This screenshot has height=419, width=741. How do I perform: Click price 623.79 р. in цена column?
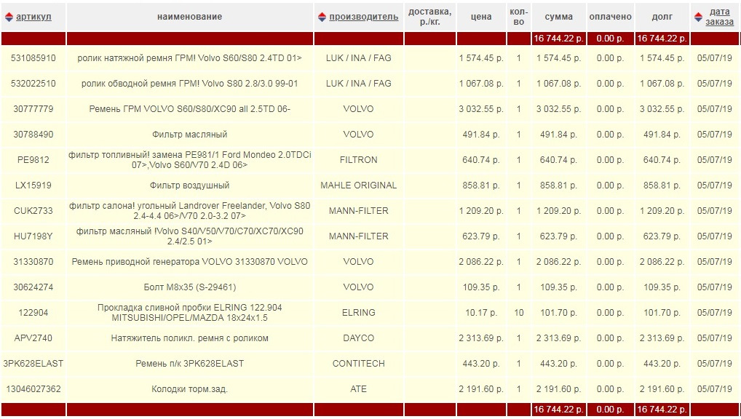pos(481,236)
